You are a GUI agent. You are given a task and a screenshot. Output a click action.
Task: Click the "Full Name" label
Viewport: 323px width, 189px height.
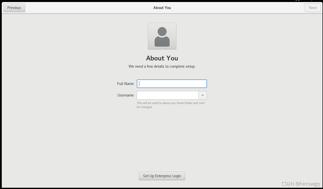[x=126, y=84]
